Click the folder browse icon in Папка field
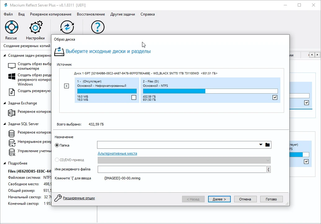Screen dimensions: 321x224 267,145
